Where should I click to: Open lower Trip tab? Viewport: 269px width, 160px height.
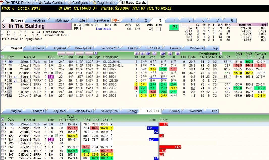point(214,111)
